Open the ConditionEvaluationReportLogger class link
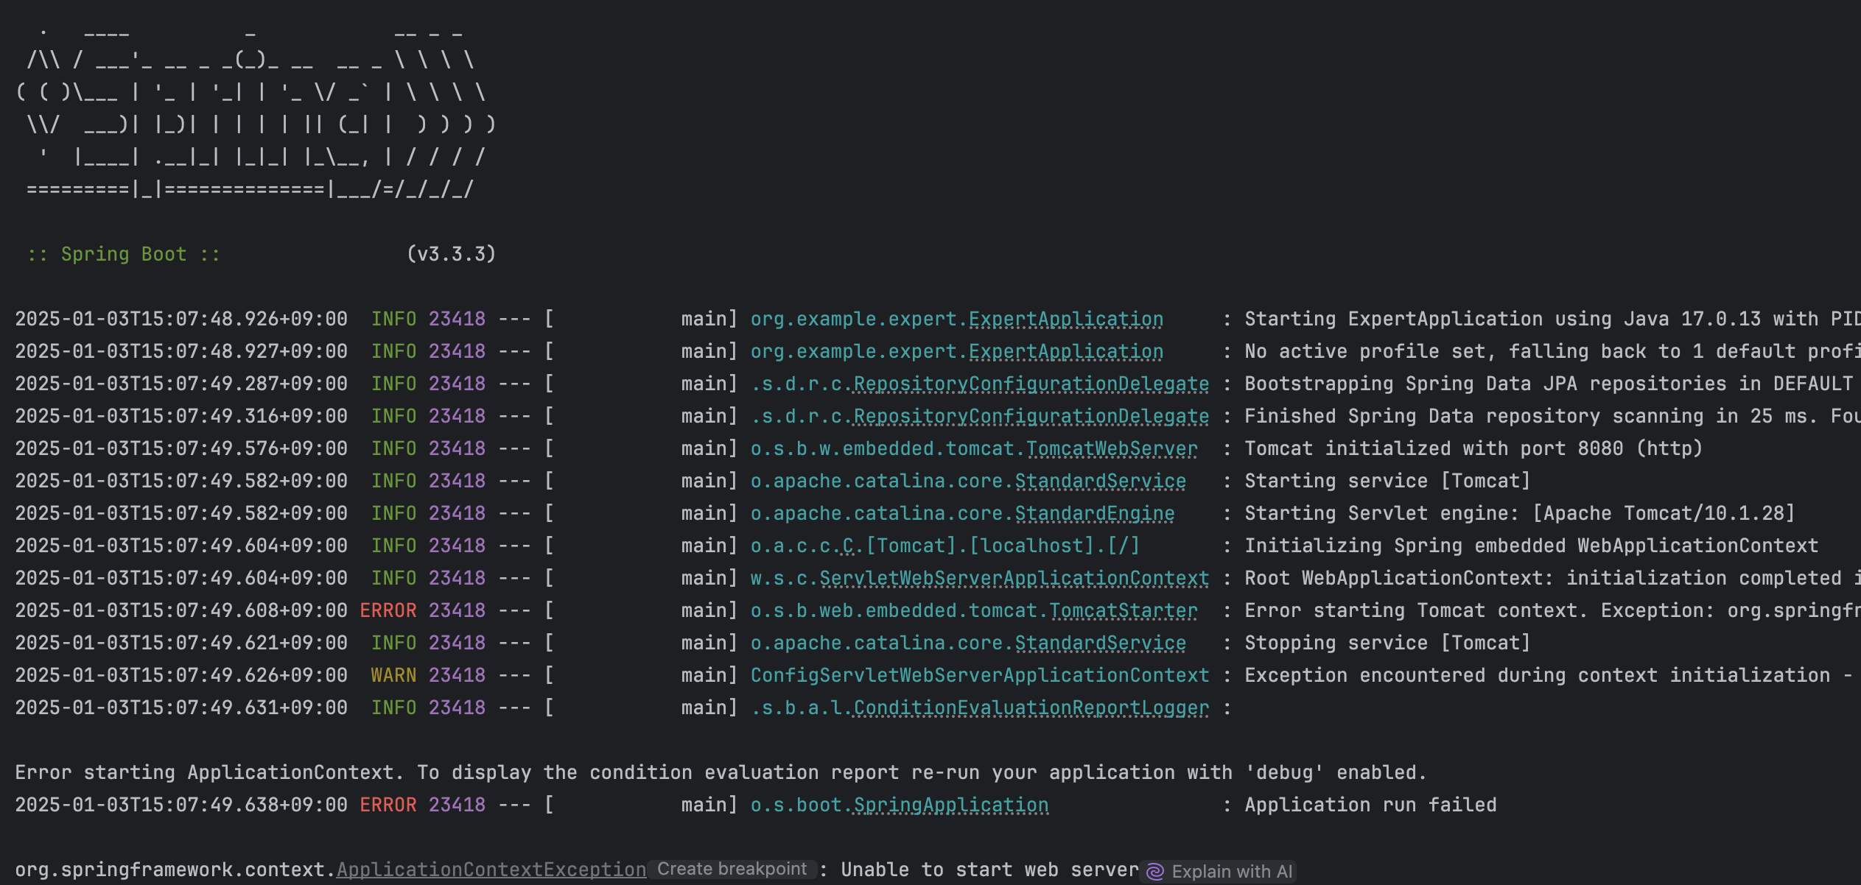The width and height of the screenshot is (1861, 885). (x=1031, y=708)
